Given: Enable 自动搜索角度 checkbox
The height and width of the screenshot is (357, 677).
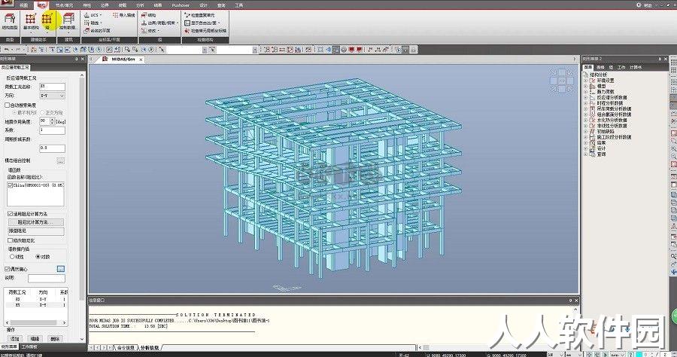Looking at the screenshot, I should point(8,105).
